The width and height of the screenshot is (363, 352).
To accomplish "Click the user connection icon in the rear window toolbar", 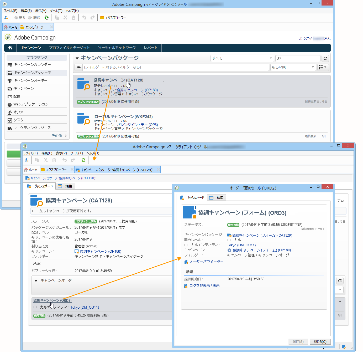I will tap(6, 18).
